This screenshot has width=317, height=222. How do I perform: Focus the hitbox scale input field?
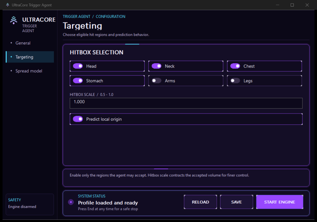[x=186, y=103]
